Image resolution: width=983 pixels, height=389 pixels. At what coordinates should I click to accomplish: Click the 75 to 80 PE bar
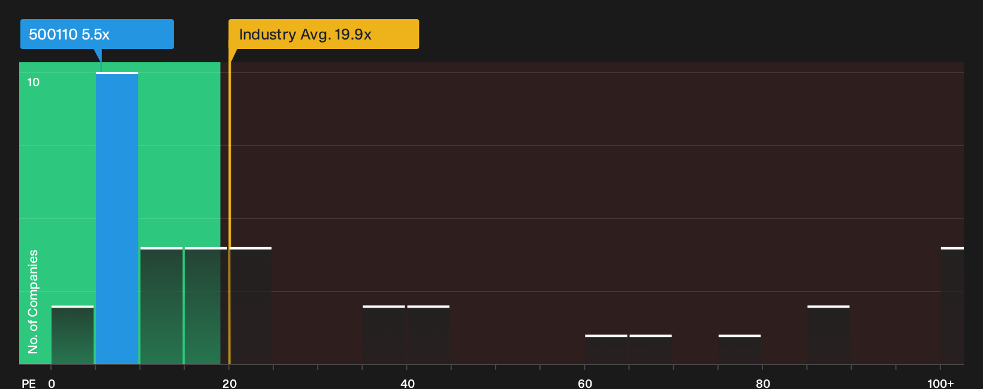[x=740, y=349]
